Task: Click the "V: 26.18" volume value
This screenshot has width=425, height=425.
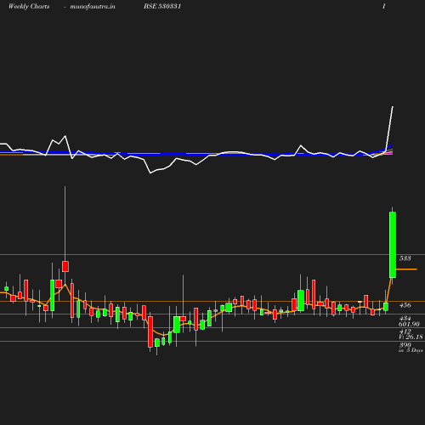Action: pos(411,337)
